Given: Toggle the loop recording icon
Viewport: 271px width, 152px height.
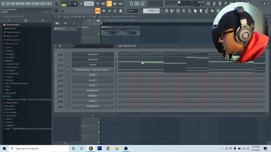Looking at the screenshot, I should pyautogui.click(x=121, y=4).
